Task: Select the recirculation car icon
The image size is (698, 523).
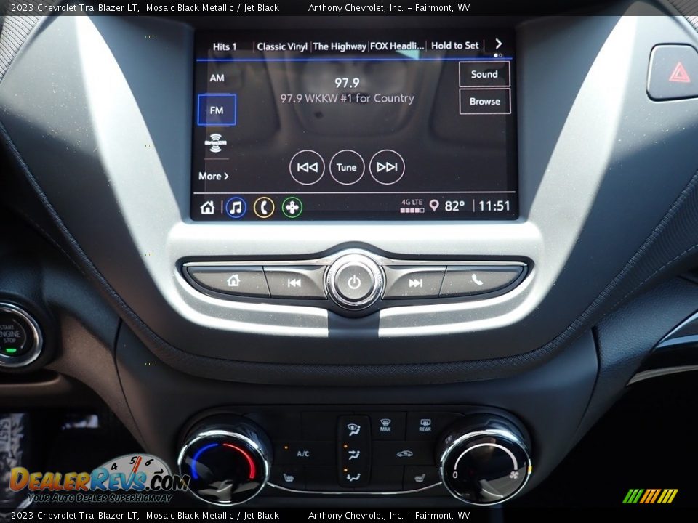Action: (x=404, y=453)
